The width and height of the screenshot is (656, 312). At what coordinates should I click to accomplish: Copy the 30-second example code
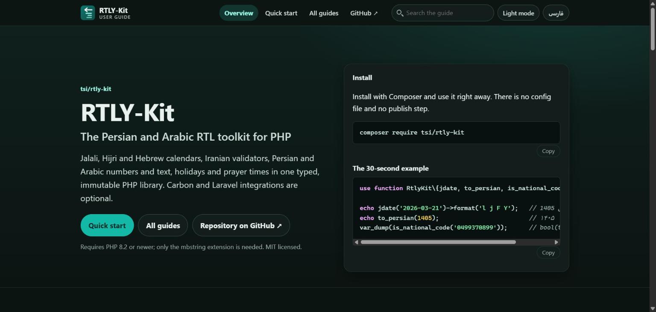(x=548, y=253)
